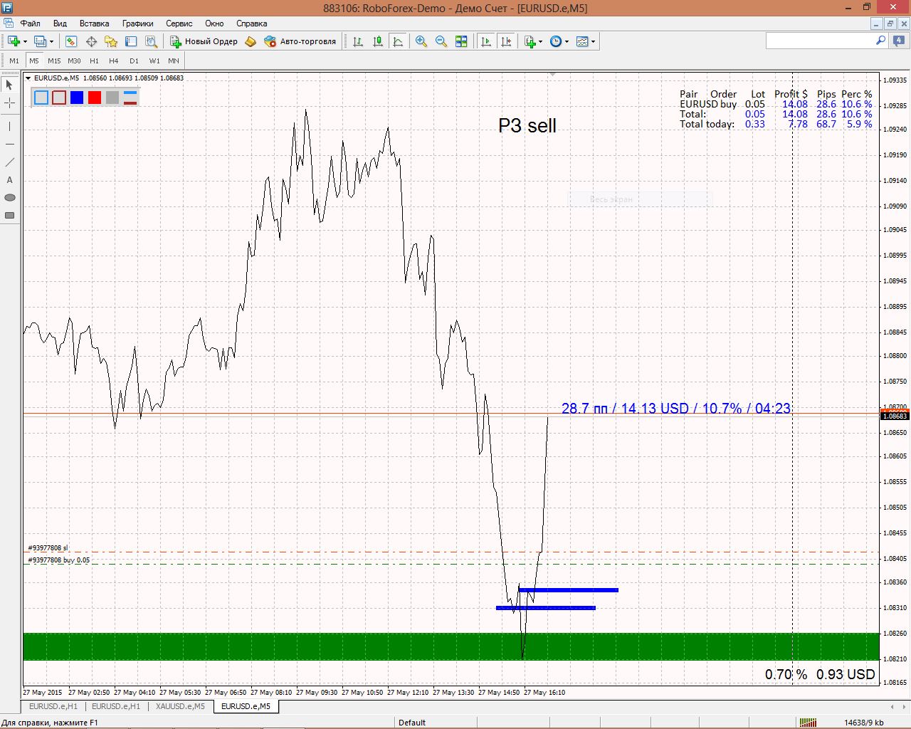
Task: Toggle Авто-торговля auto trading
Action: [300, 42]
